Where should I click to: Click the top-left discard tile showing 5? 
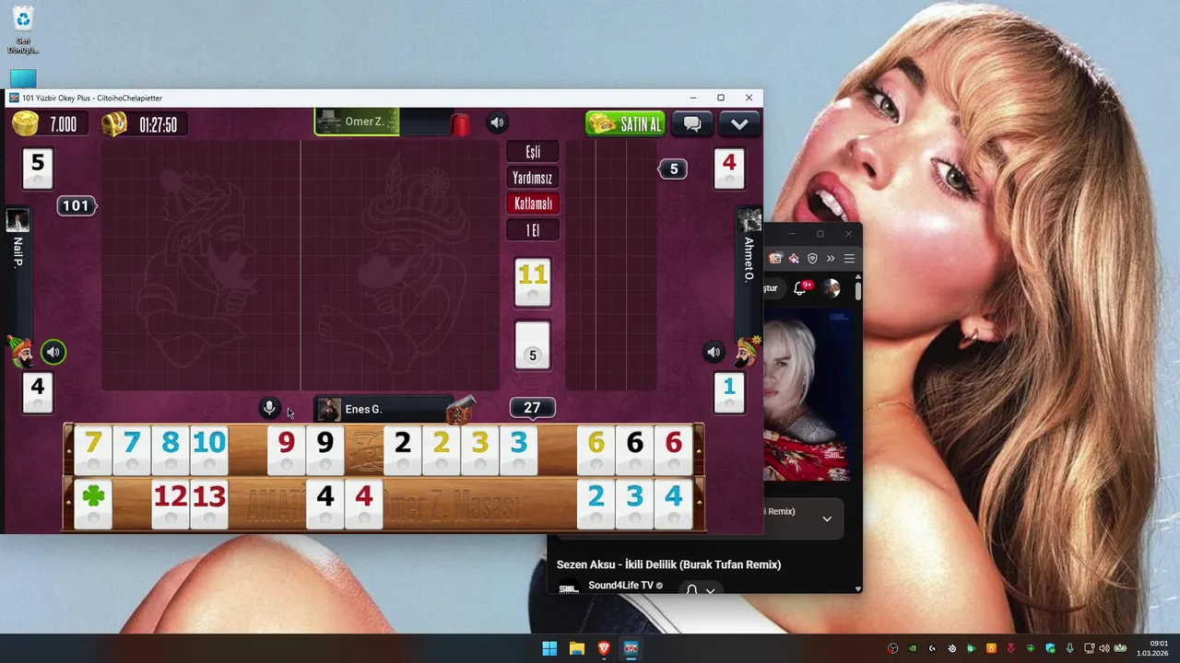tap(38, 169)
